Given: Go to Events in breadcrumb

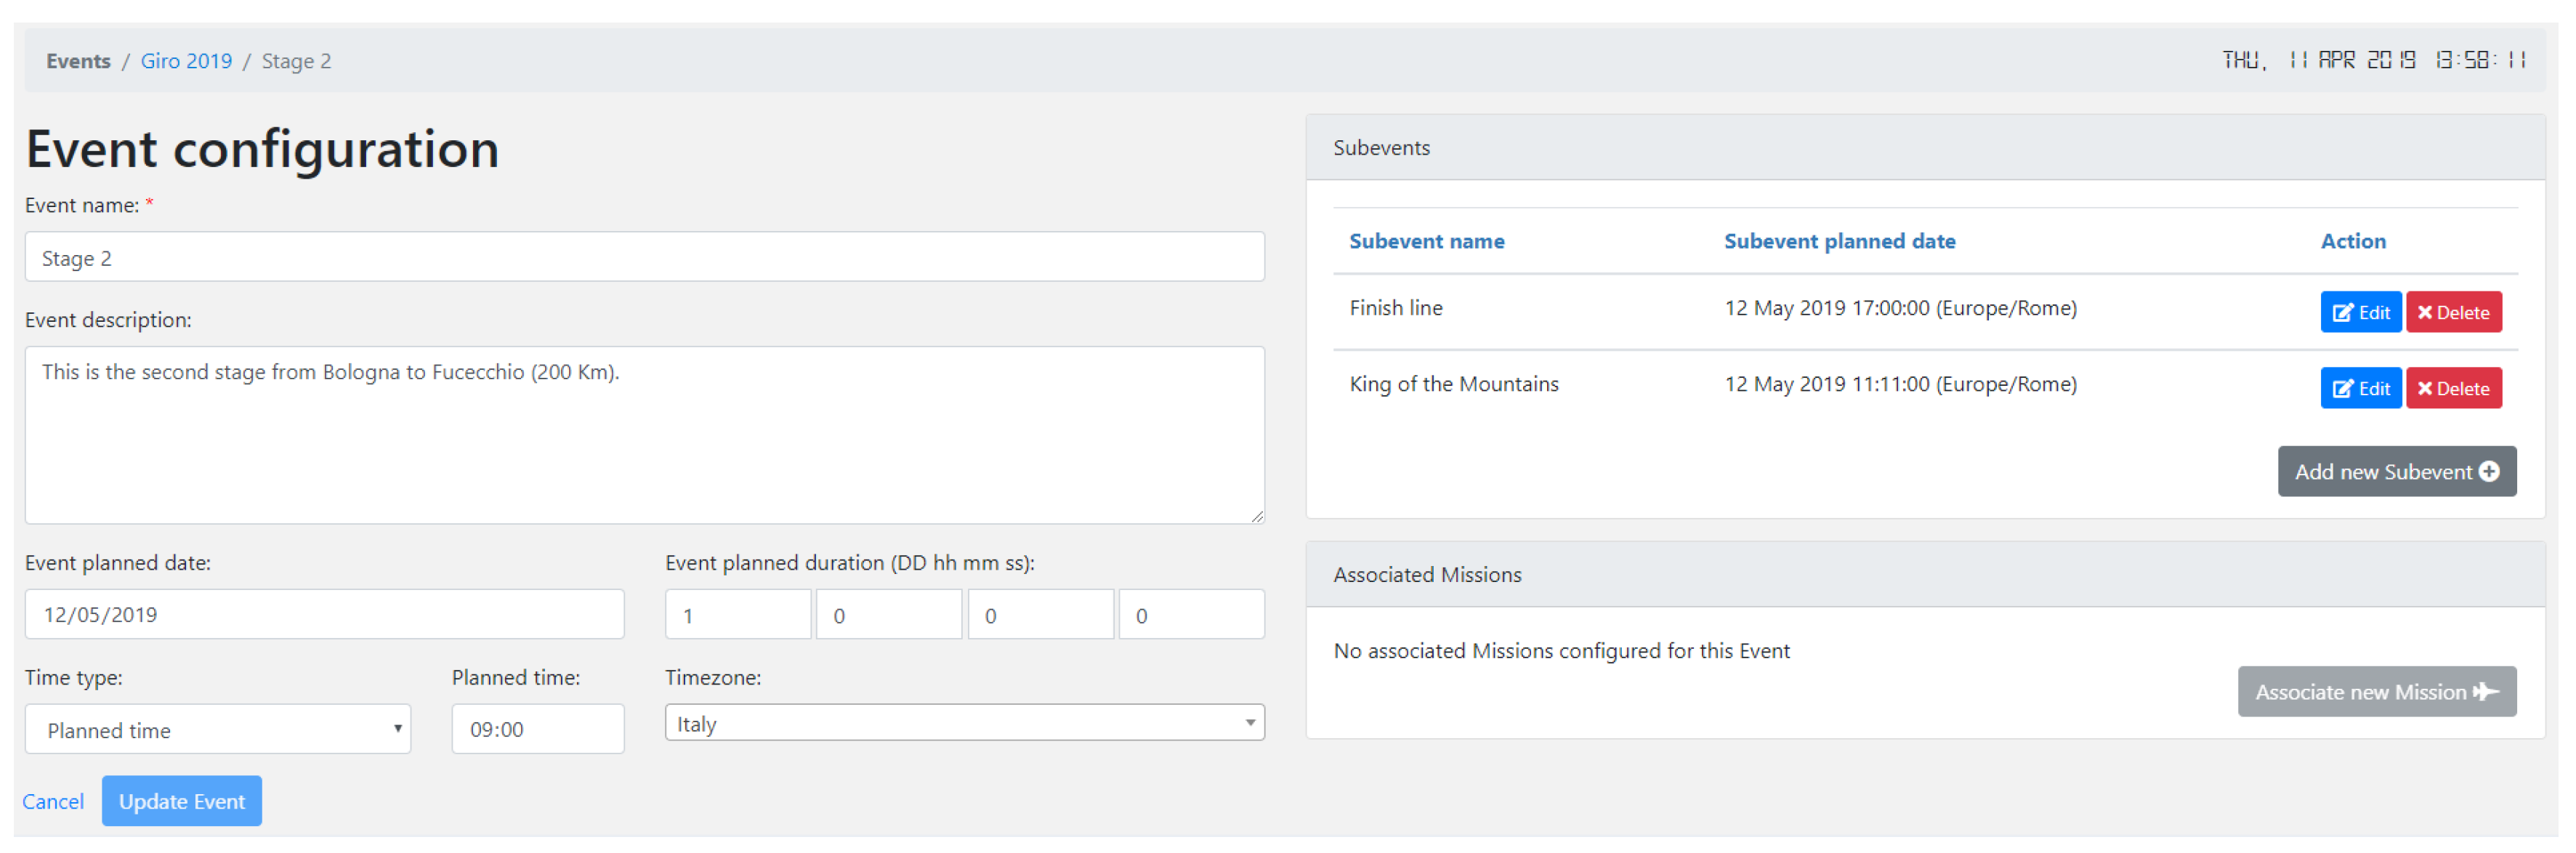Looking at the screenshot, I should [x=78, y=61].
